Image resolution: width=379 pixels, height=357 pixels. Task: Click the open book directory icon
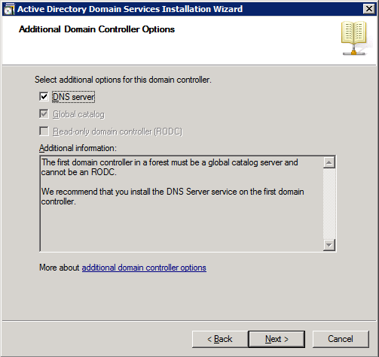[353, 38]
